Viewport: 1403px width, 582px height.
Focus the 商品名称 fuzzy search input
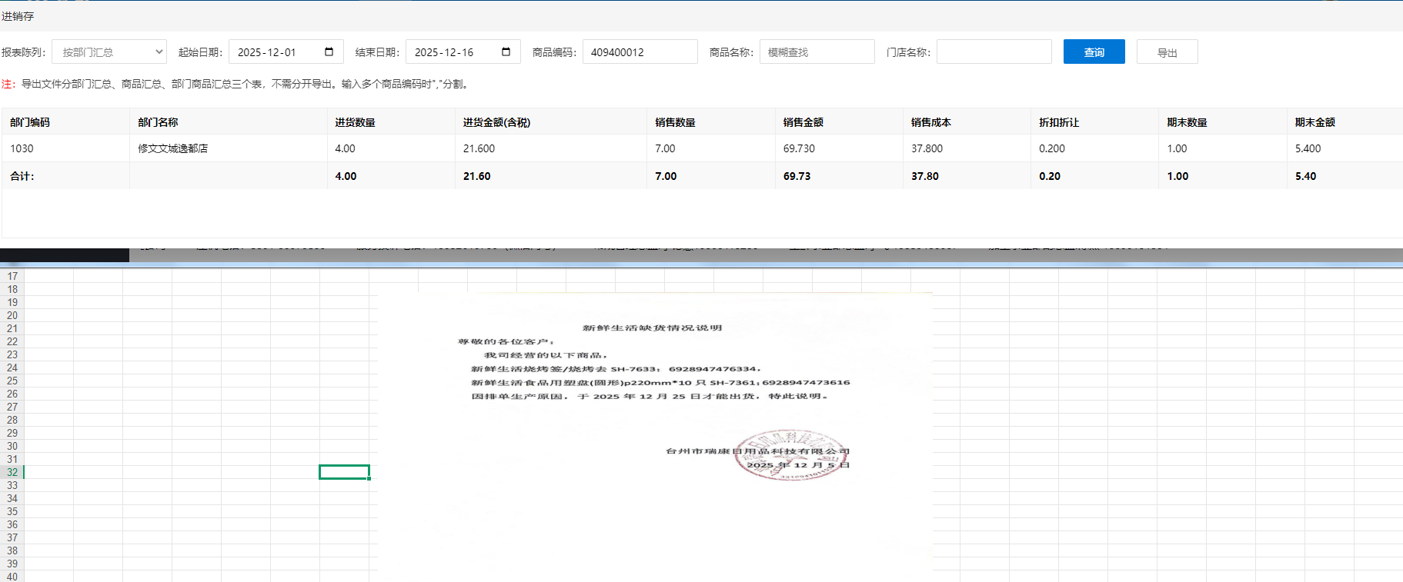[x=816, y=52]
